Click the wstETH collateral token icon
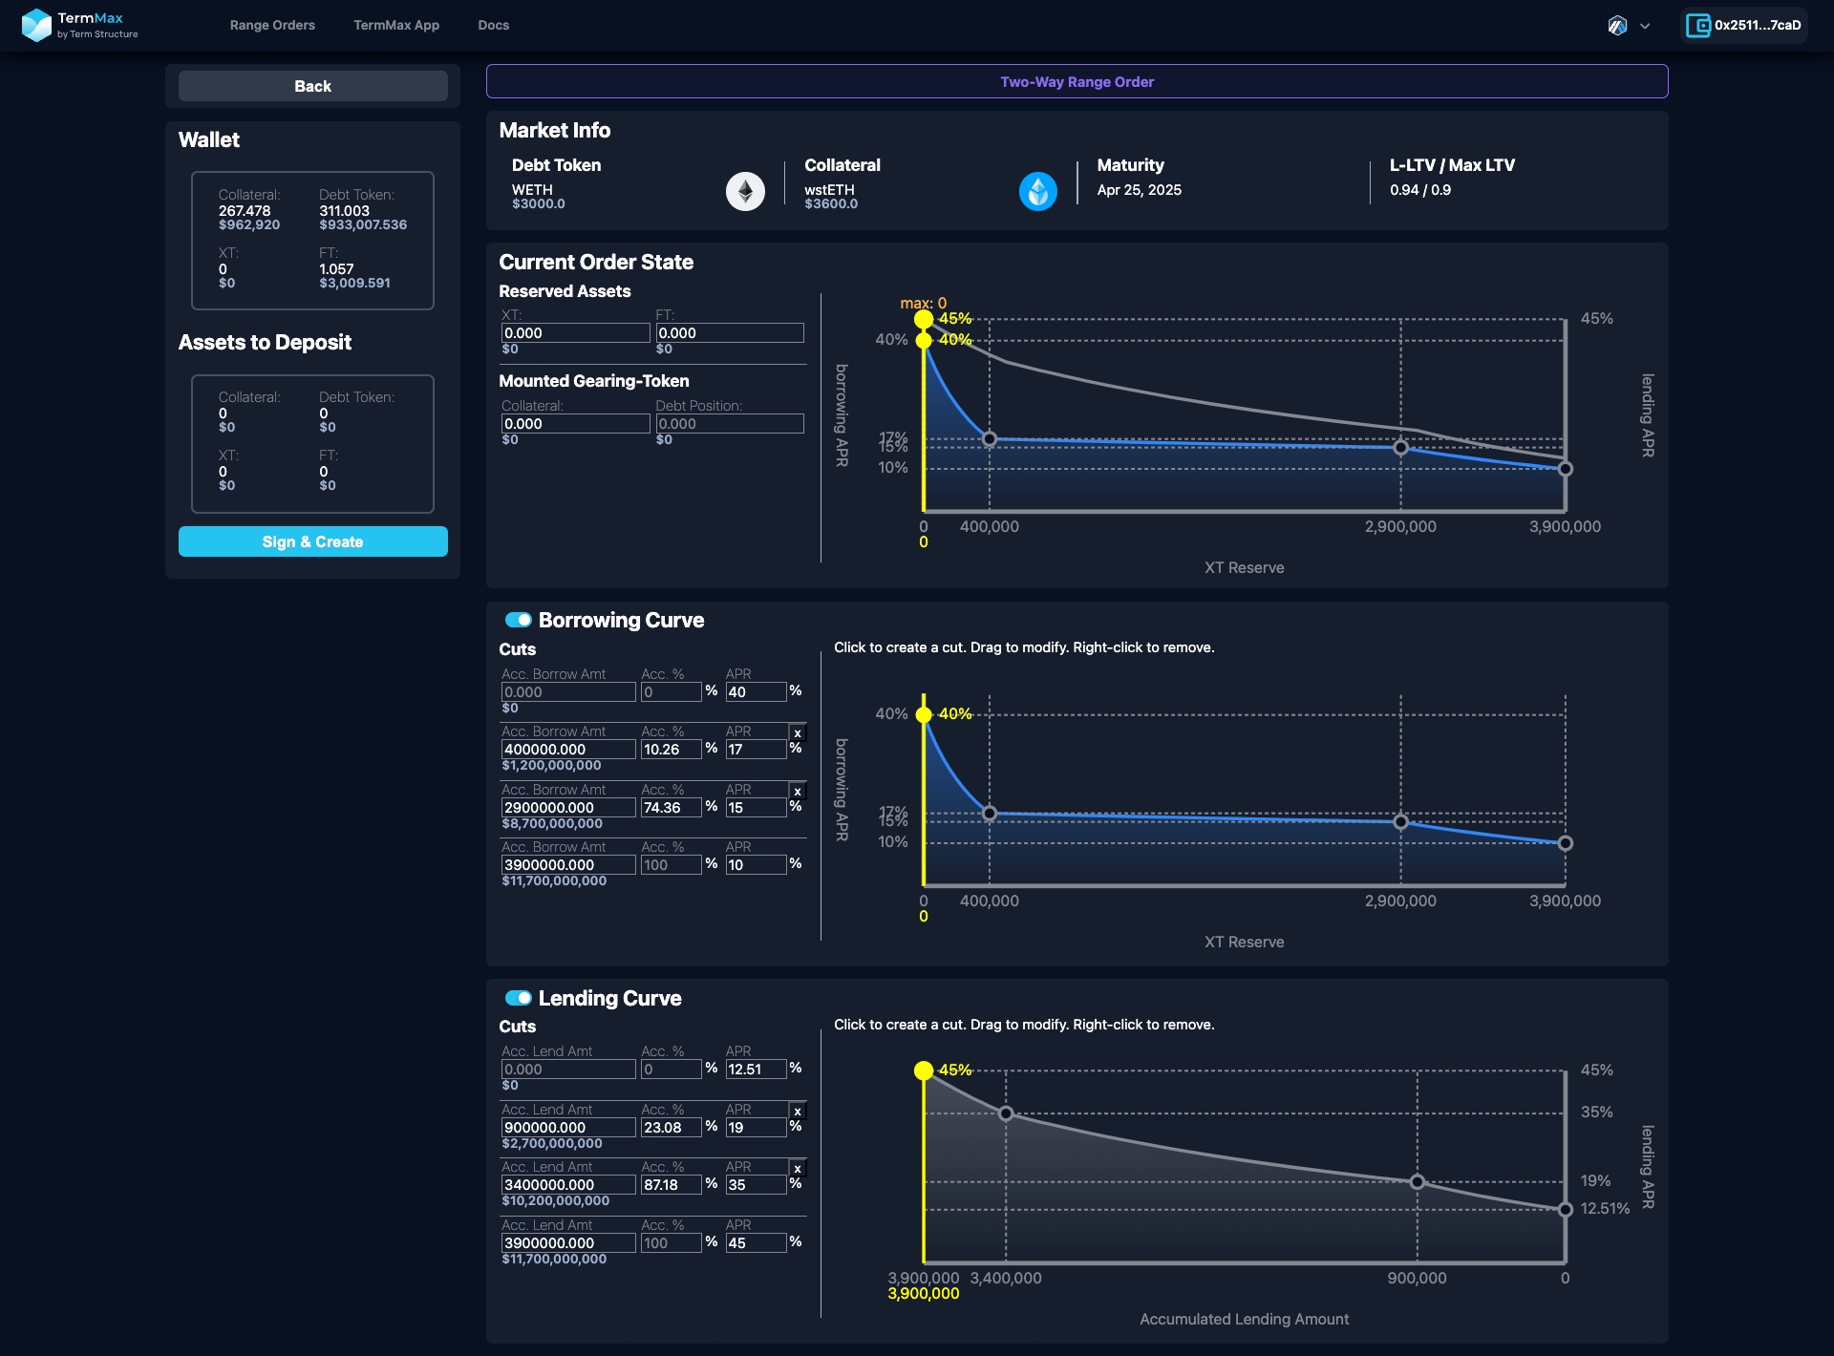Screen dimensions: 1834x1356 (1037, 192)
